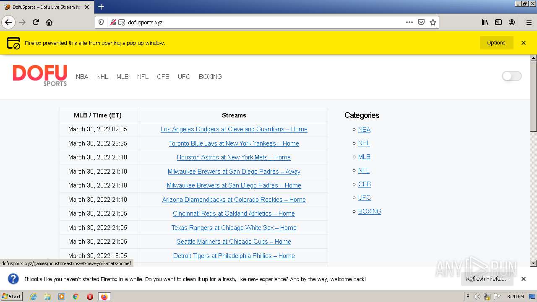
Task: Click the insecure connection padlock icon
Action: tap(113, 22)
